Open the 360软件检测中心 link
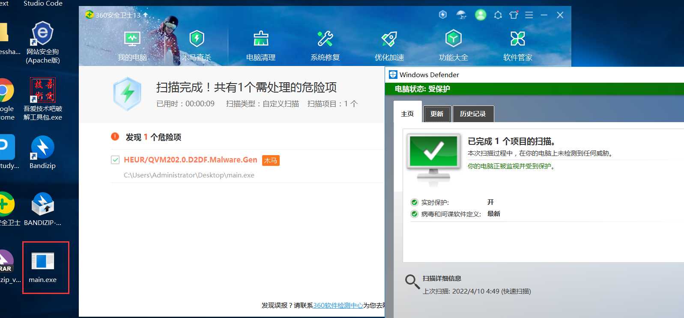This screenshot has height=318, width=684. point(338,305)
